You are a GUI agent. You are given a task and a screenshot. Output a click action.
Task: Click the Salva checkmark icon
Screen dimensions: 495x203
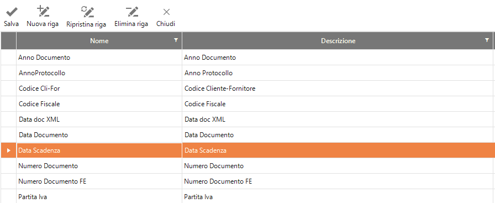tap(12, 12)
